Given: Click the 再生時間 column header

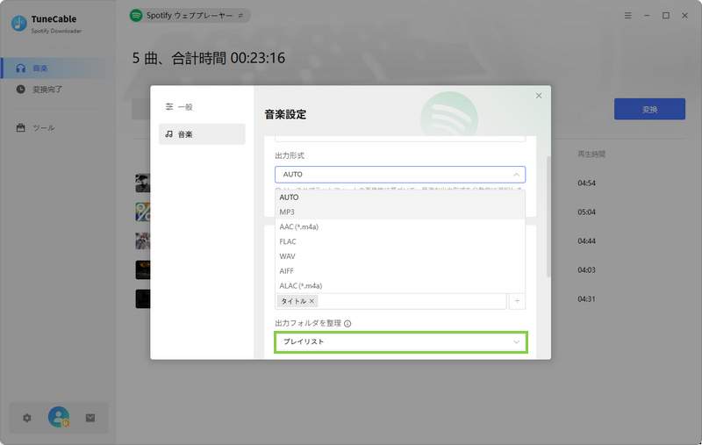Looking at the screenshot, I should coord(591,154).
